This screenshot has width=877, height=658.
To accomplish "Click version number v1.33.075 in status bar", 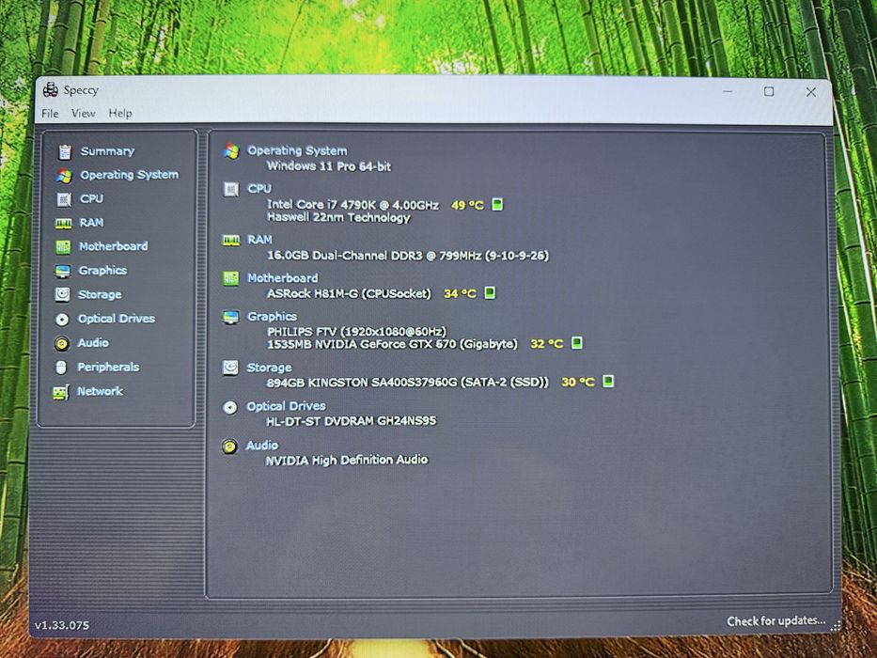I will pos(62,625).
